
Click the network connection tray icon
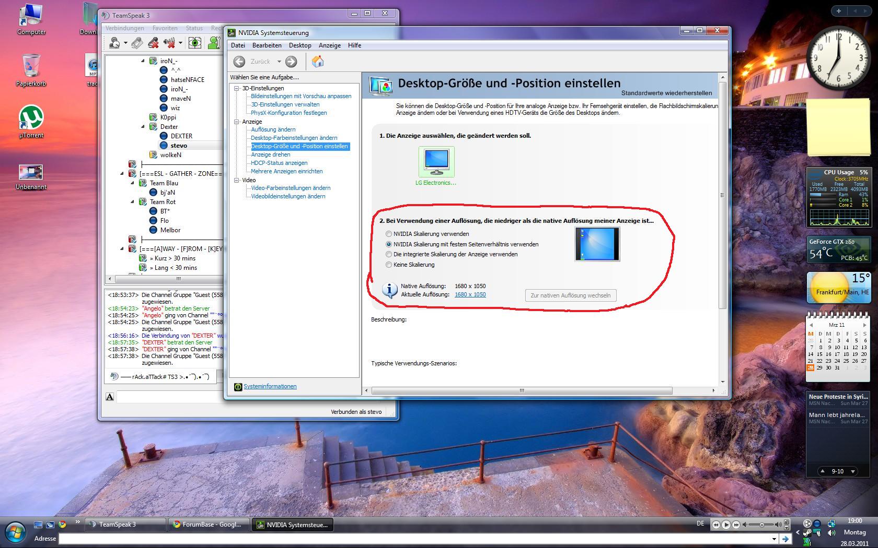pyautogui.click(x=831, y=523)
